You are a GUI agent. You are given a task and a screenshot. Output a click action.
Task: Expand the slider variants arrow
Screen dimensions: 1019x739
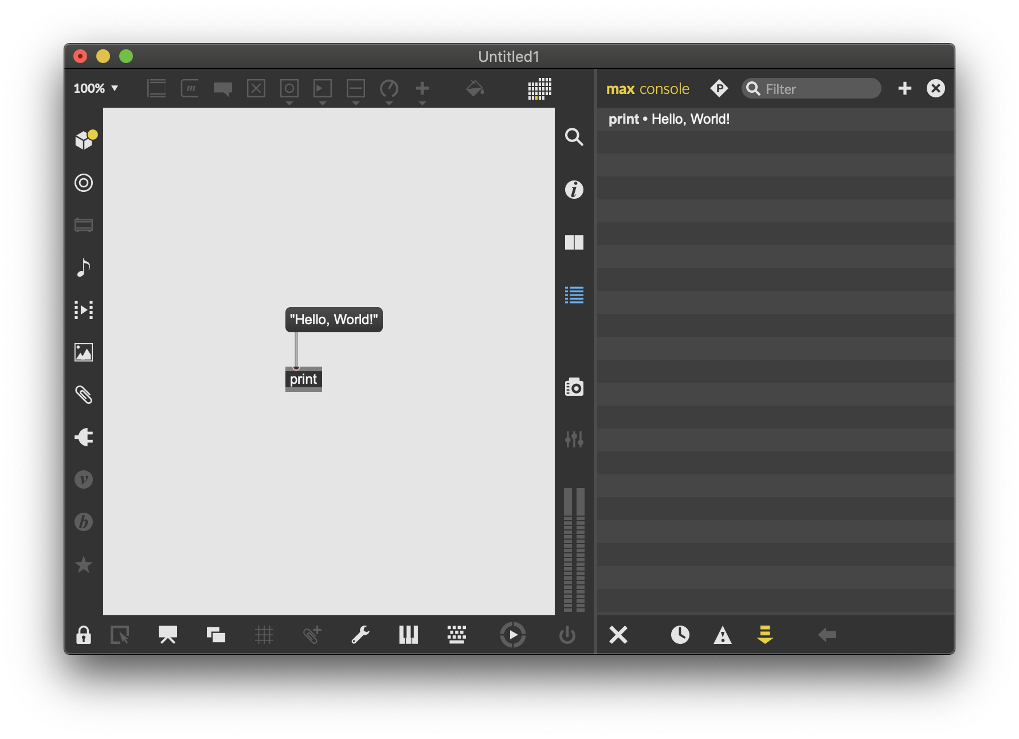click(x=356, y=103)
